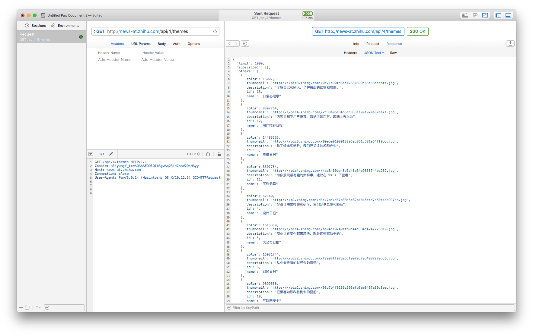Click the export-lines toolbar icon beside cloud sync
Image resolution: width=533 pixels, height=336 pixels.
[x=465, y=15]
